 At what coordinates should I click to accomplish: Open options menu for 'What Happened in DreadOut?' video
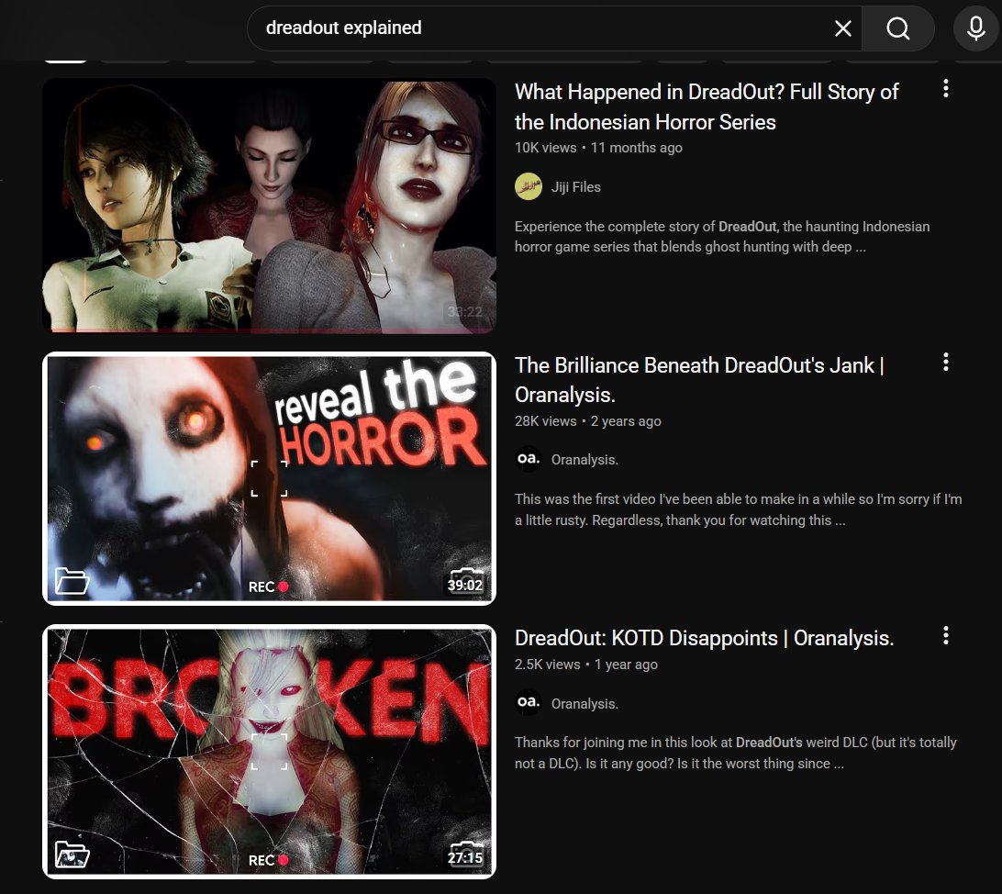[x=946, y=88]
